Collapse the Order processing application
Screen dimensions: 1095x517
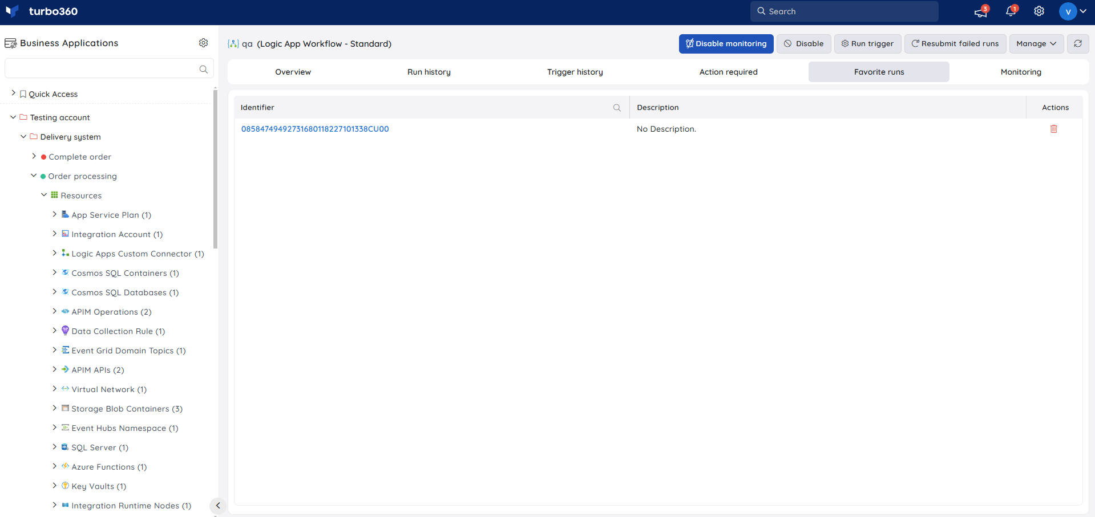coord(34,176)
